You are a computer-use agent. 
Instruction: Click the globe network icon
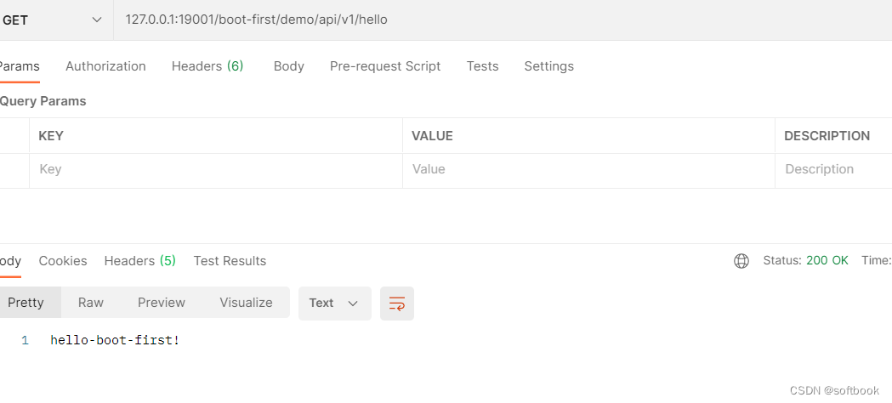741,261
